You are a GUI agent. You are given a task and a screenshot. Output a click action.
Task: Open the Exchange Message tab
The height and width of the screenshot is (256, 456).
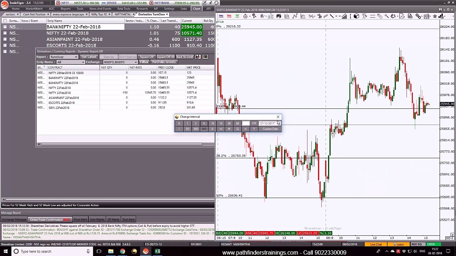pyautogui.click(x=14, y=220)
